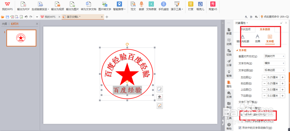Viewport: 290px width, 131px height.
Task: Switch to 形状选项 tab
Action: 245,29
